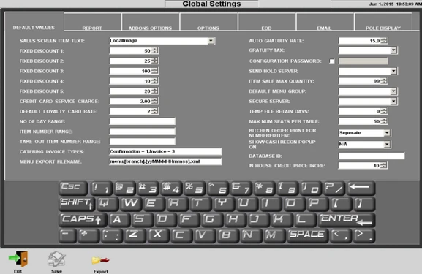This screenshot has height=274, width=422.
Task: Click the Export folder icon
Action: (100, 260)
